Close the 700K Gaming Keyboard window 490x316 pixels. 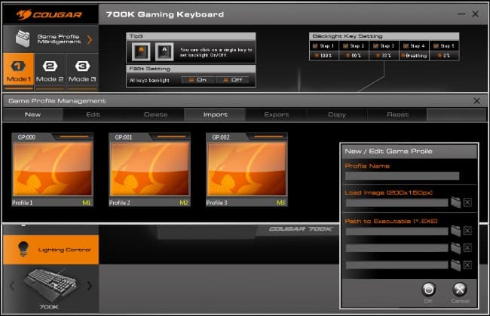[x=476, y=14]
